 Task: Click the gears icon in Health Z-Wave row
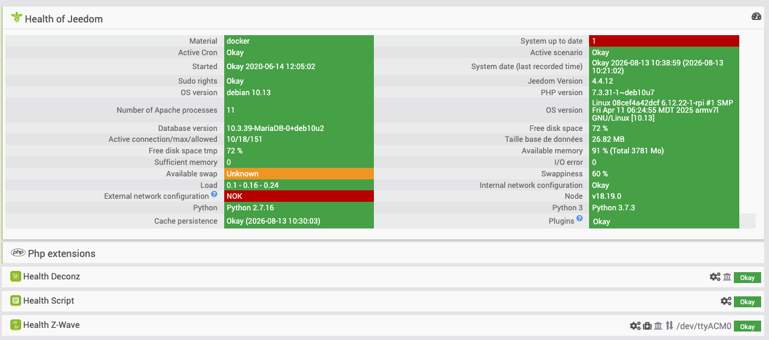pos(635,325)
